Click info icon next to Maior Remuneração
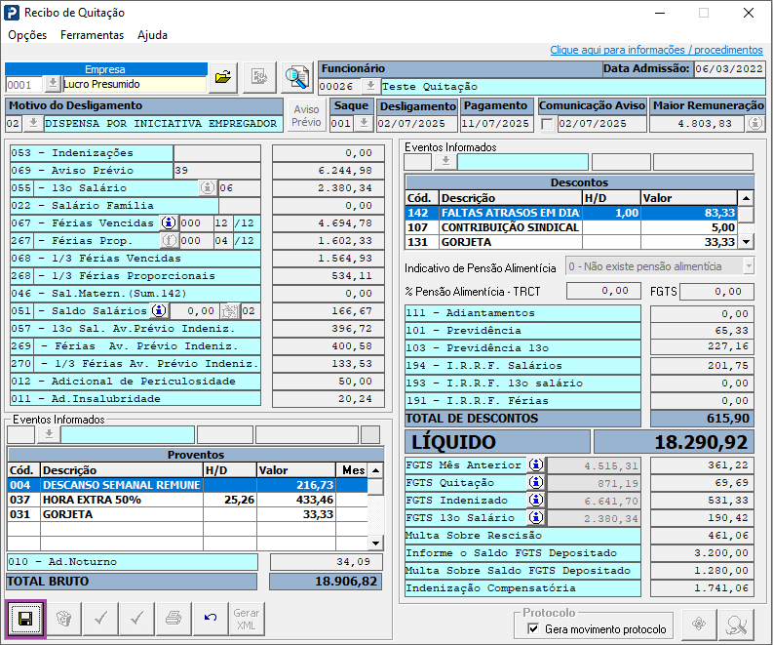The height and width of the screenshot is (645, 773). [x=755, y=123]
